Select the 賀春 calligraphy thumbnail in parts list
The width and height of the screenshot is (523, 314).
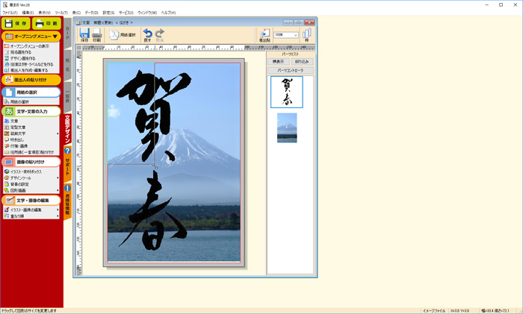286,92
